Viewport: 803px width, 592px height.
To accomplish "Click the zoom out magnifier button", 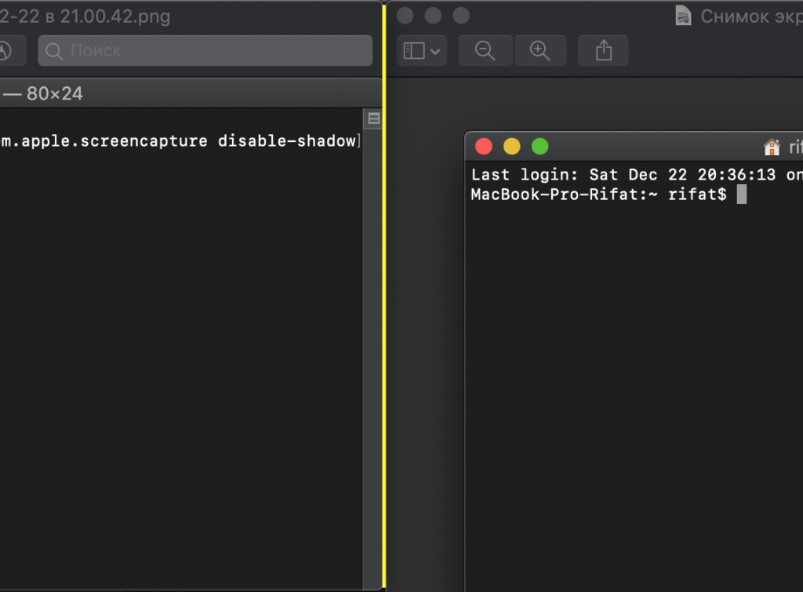I will (x=485, y=51).
